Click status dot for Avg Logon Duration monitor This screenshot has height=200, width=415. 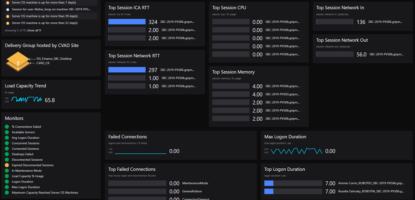(x=7, y=138)
